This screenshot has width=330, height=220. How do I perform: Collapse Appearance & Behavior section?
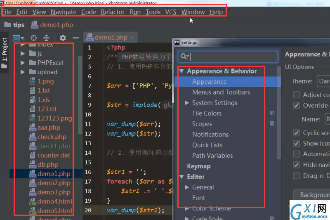click(x=181, y=71)
